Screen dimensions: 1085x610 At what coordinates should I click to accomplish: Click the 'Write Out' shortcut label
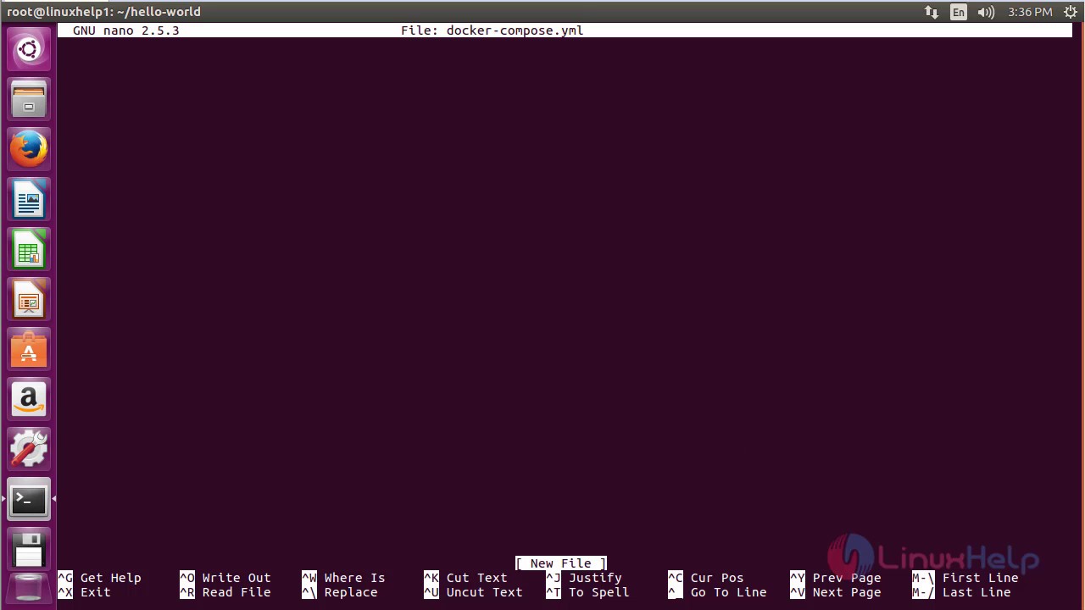(x=236, y=578)
